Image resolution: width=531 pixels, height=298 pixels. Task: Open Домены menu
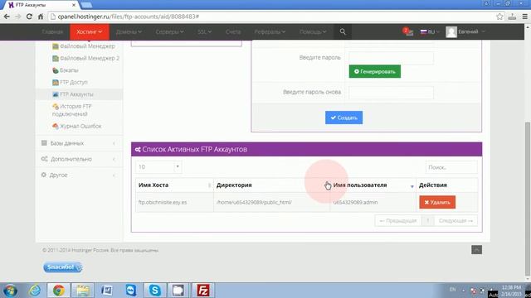pos(129,31)
